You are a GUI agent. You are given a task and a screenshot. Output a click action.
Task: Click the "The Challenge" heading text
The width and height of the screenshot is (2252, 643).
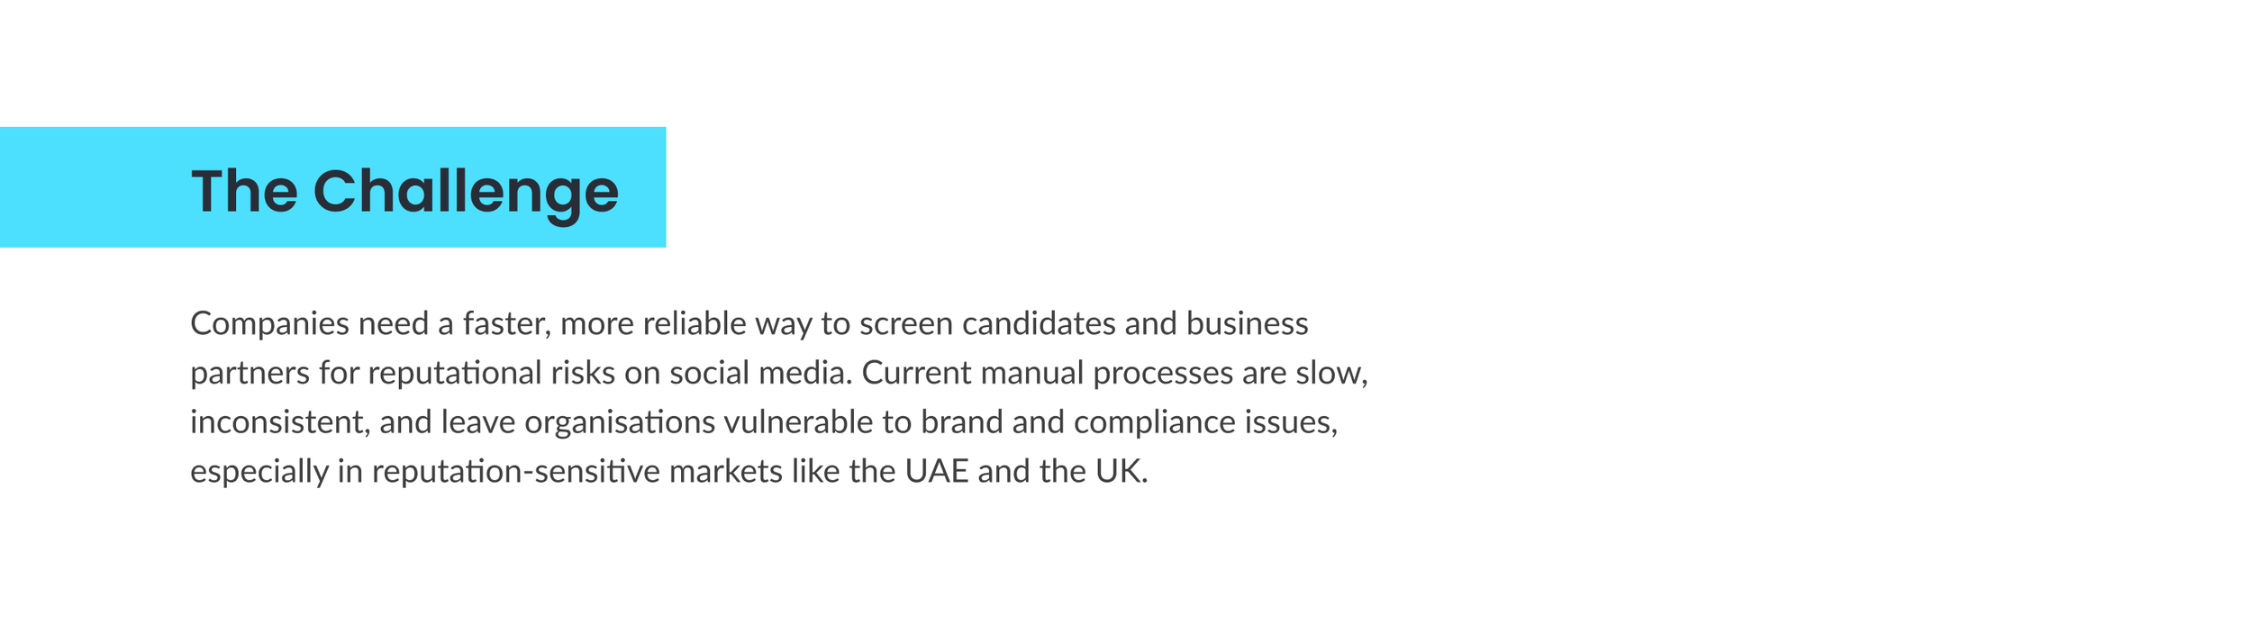404,192
